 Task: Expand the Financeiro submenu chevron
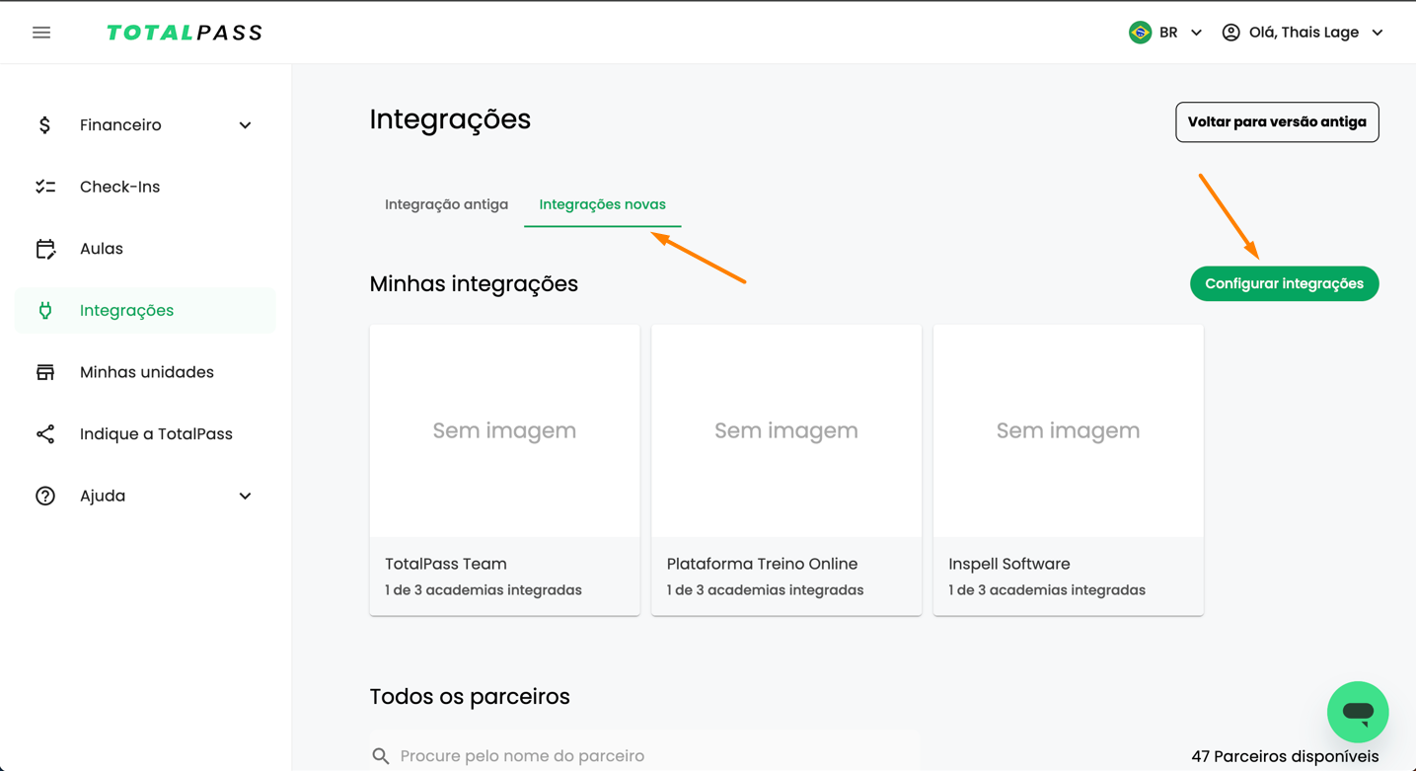(x=245, y=125)
